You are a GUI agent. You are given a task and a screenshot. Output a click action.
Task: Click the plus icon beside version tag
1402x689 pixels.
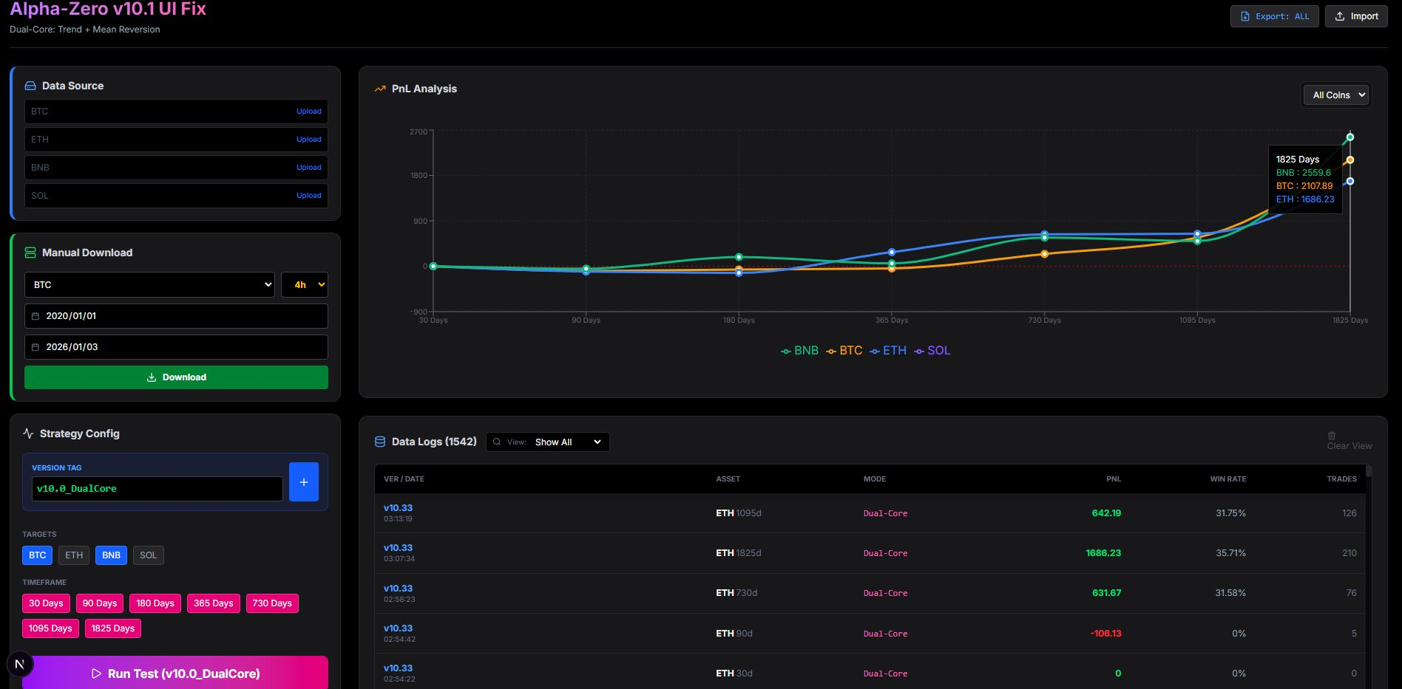tap(303, 482)
